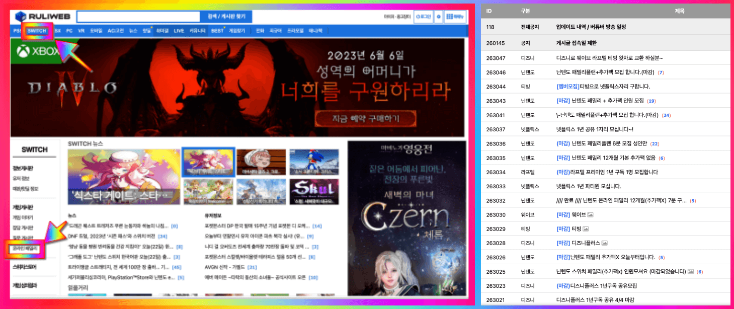
Task: Select the highlighted small 식스타 게이트 thumbnail
Action: pos(208,162)
